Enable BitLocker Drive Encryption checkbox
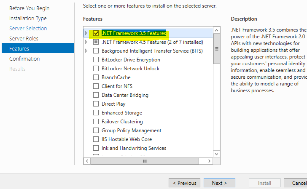 96,60
